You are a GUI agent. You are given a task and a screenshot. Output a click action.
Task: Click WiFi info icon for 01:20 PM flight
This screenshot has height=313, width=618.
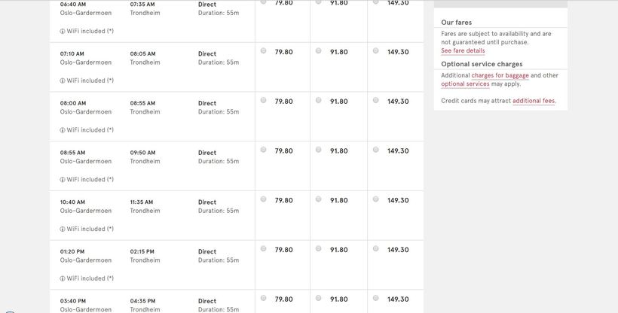pyautogui.click(x=63, y=278)
